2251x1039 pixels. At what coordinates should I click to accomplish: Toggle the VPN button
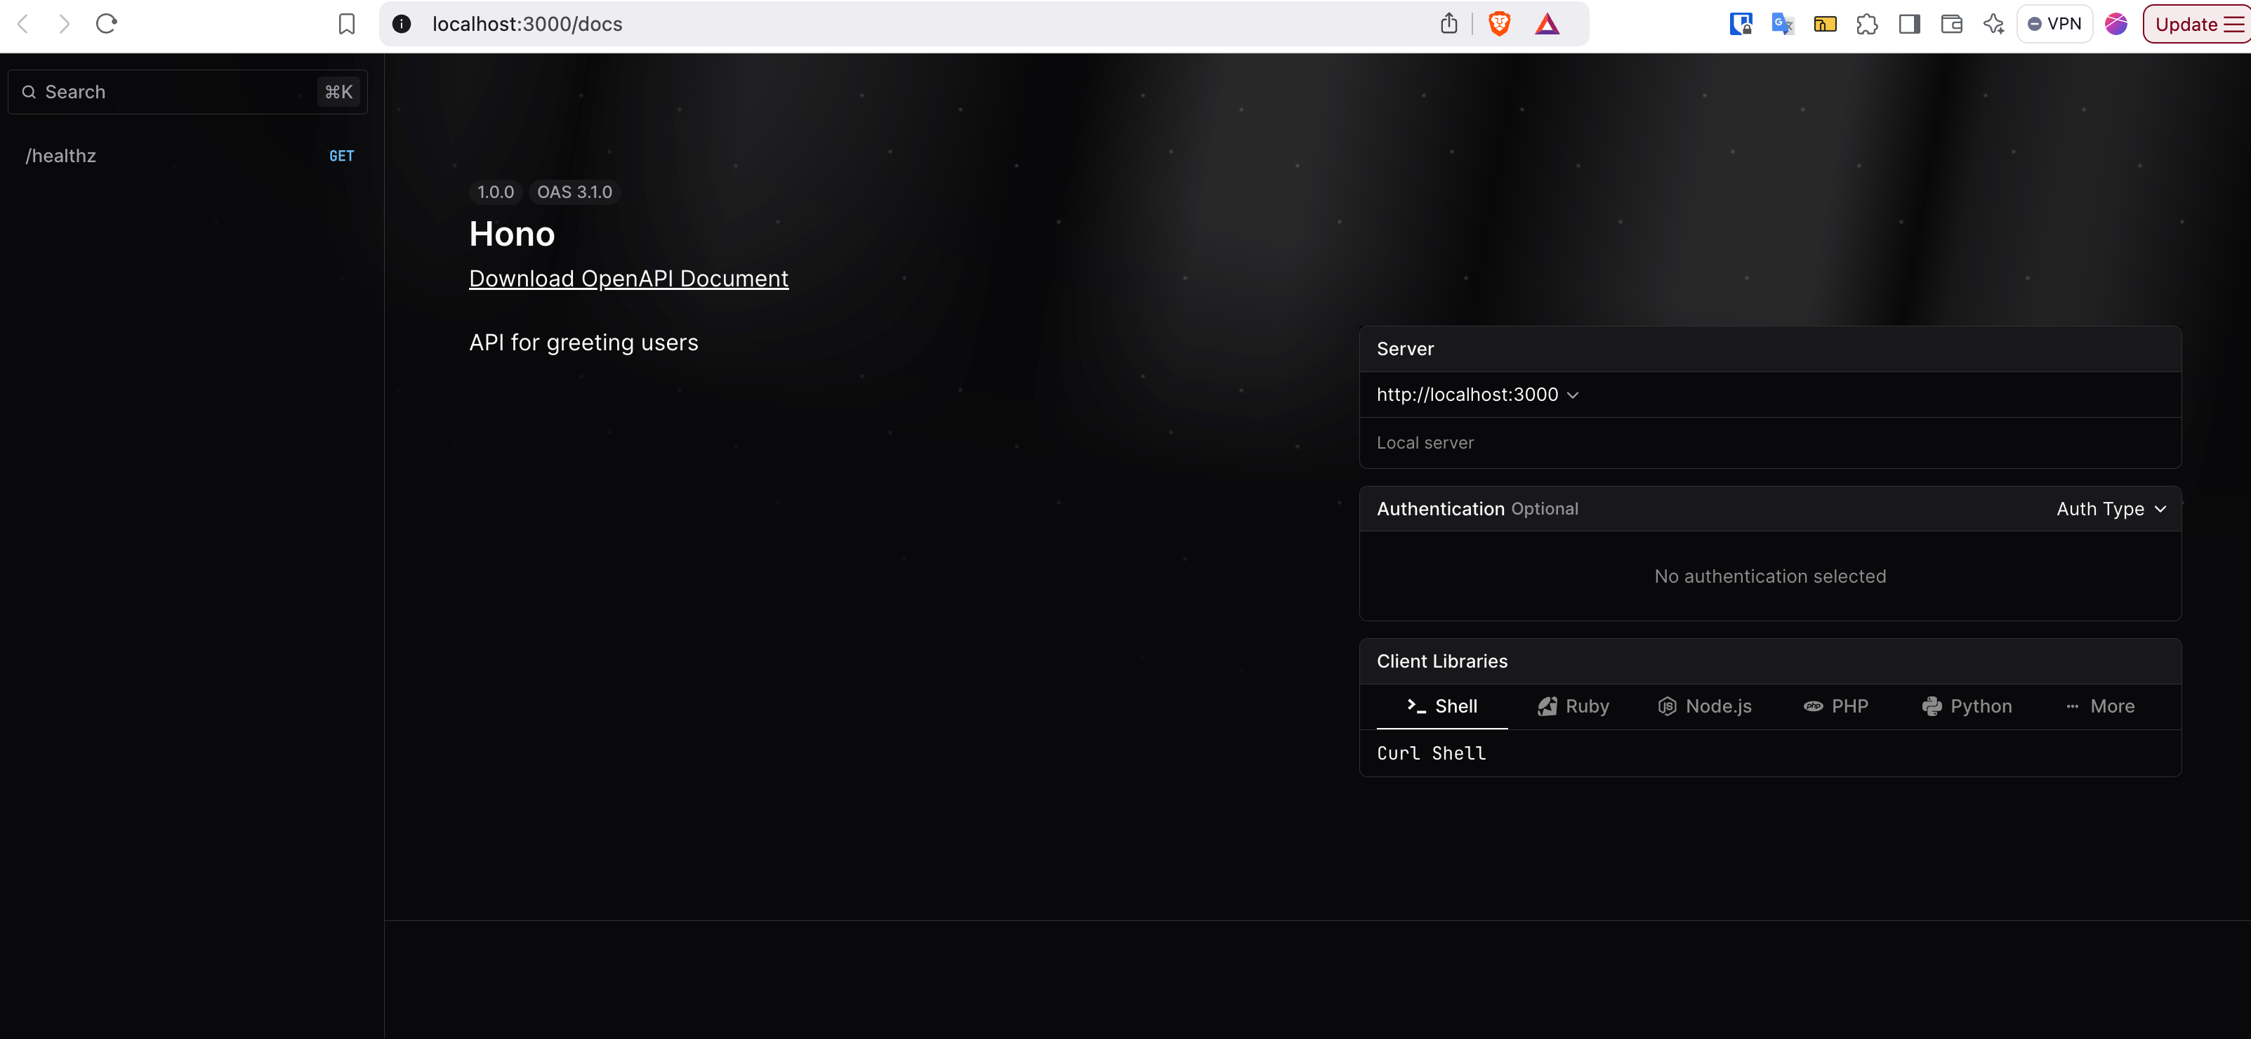click(2054, 24)
